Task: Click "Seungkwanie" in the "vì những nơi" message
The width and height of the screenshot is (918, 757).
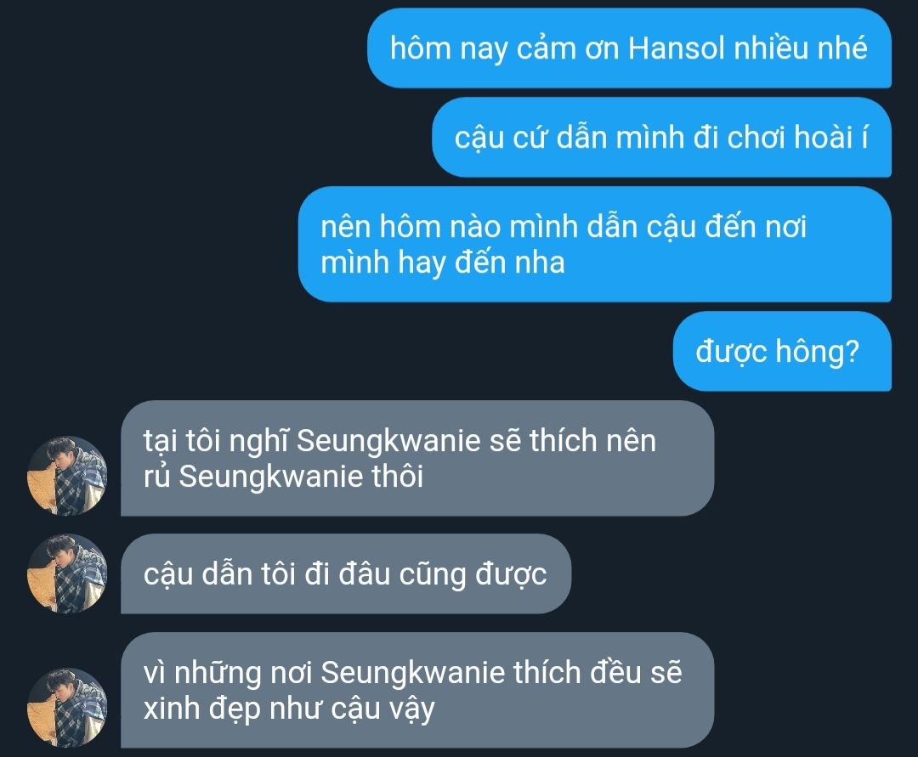Action: coord(413,673)
